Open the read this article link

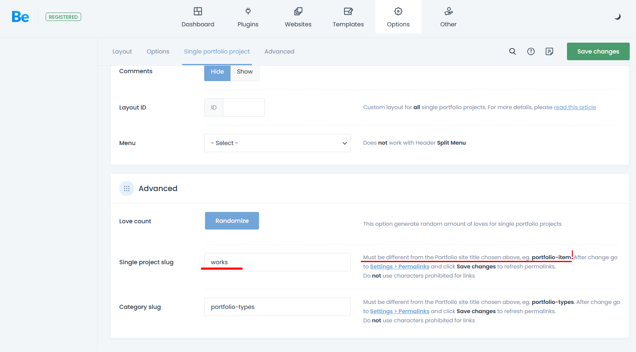point(575,107)
